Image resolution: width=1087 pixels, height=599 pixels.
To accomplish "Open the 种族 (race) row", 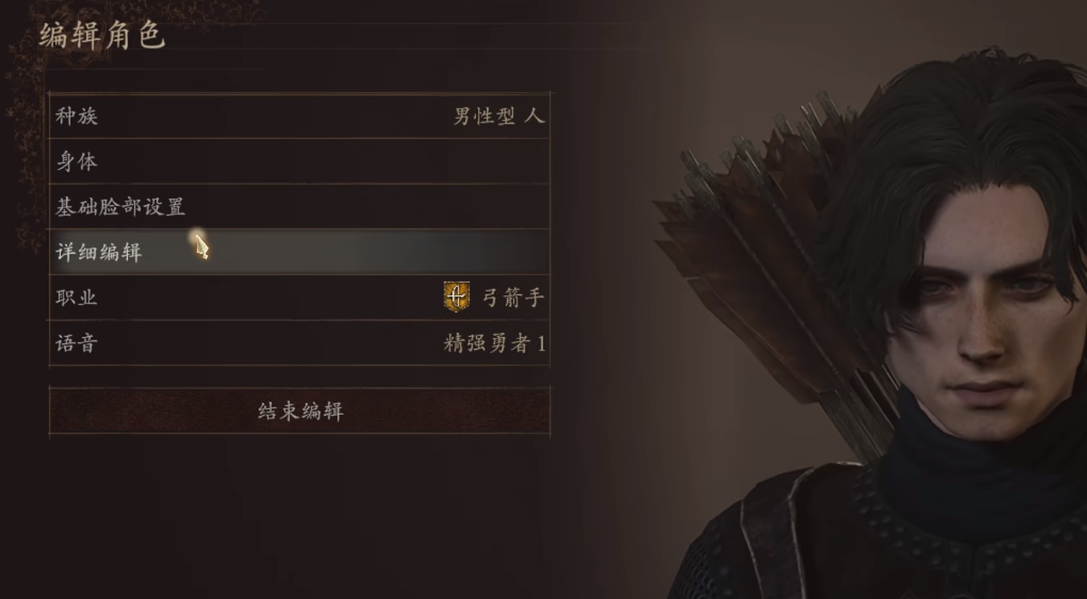I will click(x=299, y=117).
